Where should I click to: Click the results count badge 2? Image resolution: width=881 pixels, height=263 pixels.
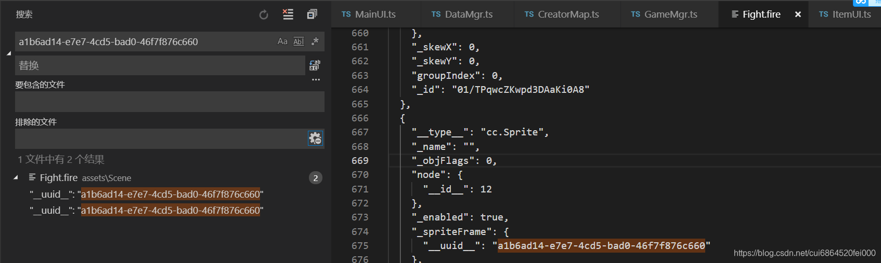[316, 178]
